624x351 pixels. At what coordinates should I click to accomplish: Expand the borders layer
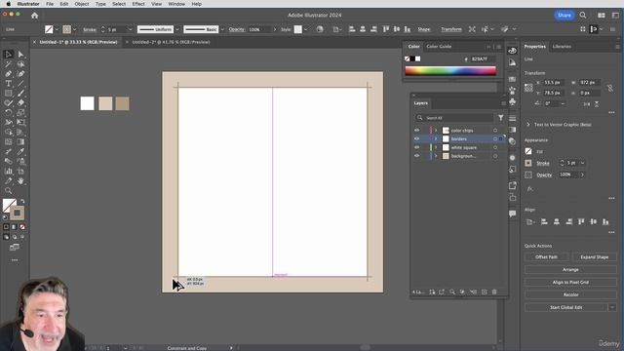pos(436,138)
